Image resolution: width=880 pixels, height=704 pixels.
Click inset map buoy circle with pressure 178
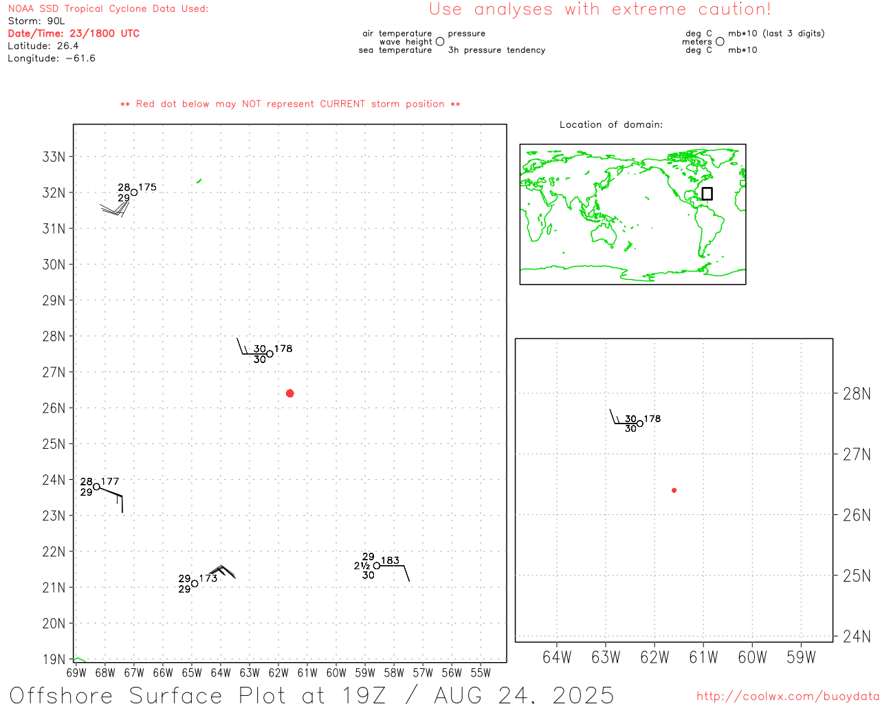click(640, 423)
